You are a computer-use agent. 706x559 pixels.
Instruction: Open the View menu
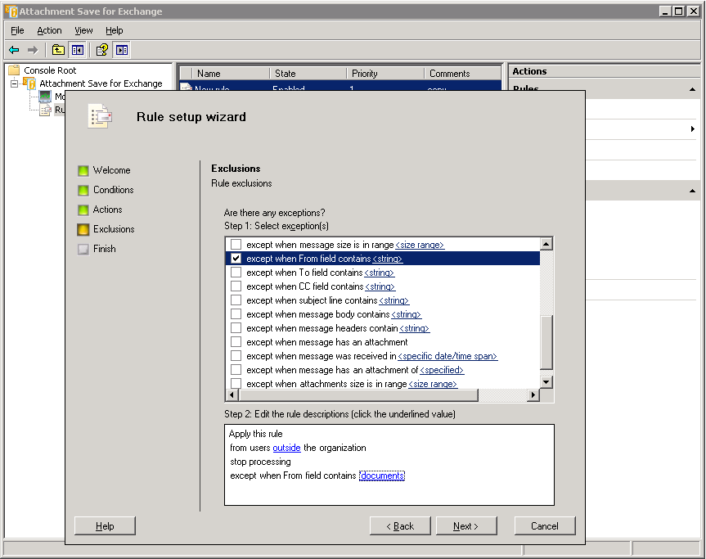coord(83,30)
